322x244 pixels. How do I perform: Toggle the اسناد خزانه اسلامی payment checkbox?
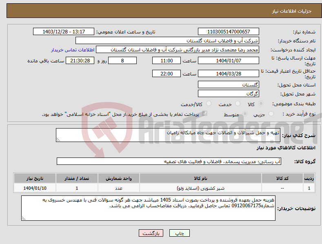[x=204, y=113]
